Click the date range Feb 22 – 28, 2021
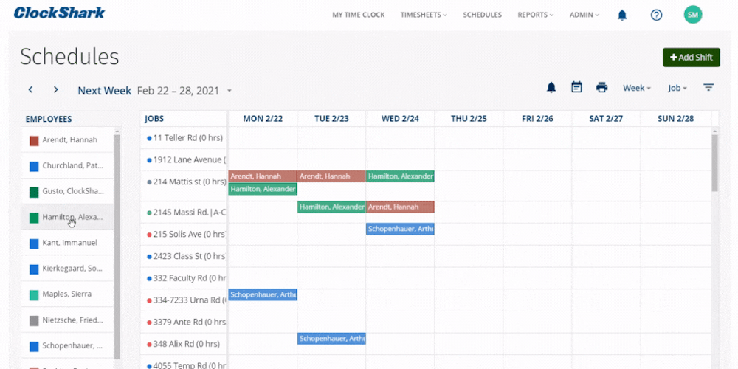 pyautogui.click(x=178, y=91)
